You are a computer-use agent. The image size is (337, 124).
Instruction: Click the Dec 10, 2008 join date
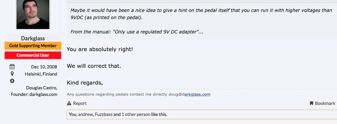click(x=44, y=67)
